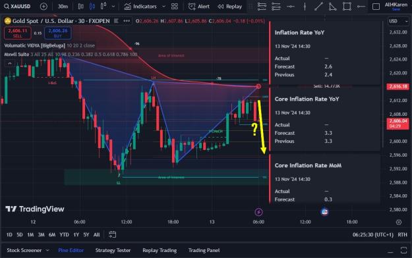412x258 pixels.
Task: Select the horizontal lines drawing tool icon
Action: [x=262, y=7]
